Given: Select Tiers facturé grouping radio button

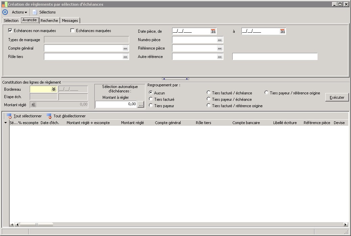Looking at the screenshot, I should click(x=151, y=99).
